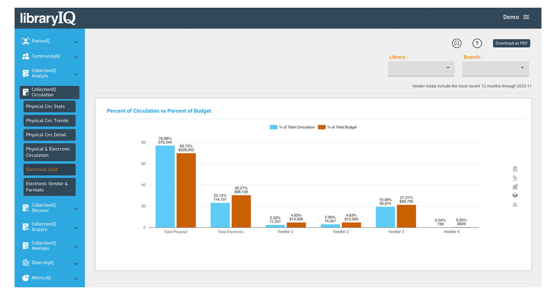Click the chart stack view icon
This screenshot has height=295, width=556.
pyautogui.click(x=515, y=195)
